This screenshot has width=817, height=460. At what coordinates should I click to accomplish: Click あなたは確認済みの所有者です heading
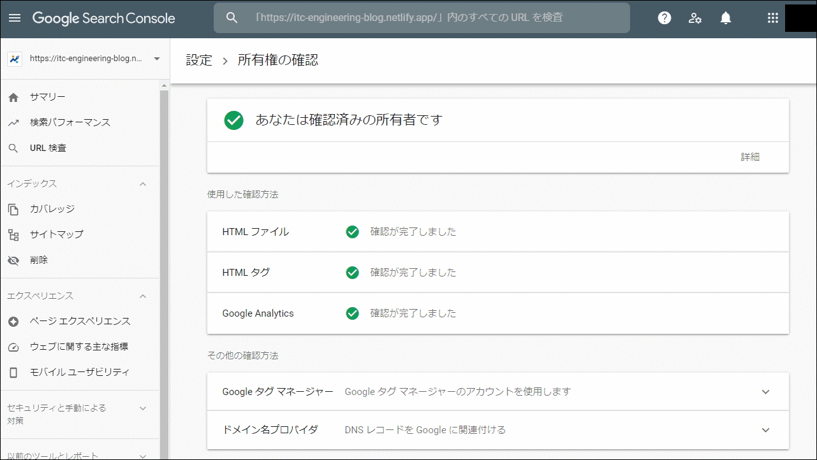point(349,120)
